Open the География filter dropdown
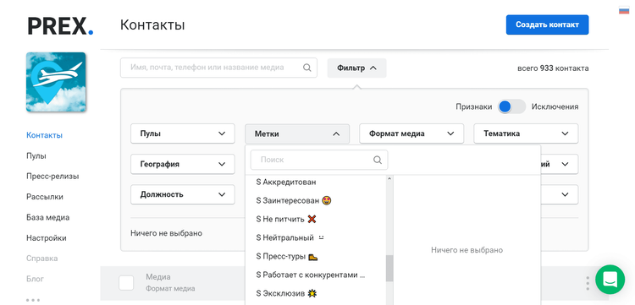The height and width of the screenshot is (305, 635). click(183, 164)
